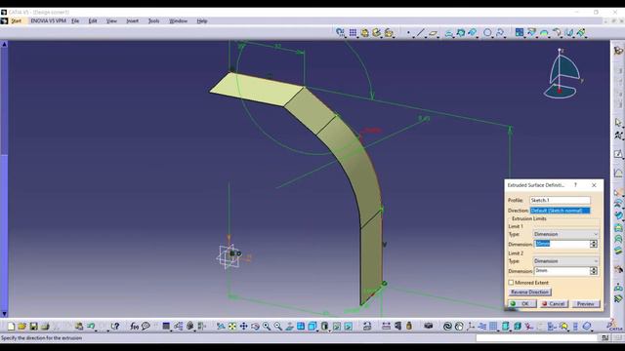
Task: Click the Print icon in bottom toolbar
Action: click(x=45, y=327)
